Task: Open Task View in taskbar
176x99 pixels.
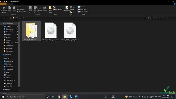Action: 53,97
